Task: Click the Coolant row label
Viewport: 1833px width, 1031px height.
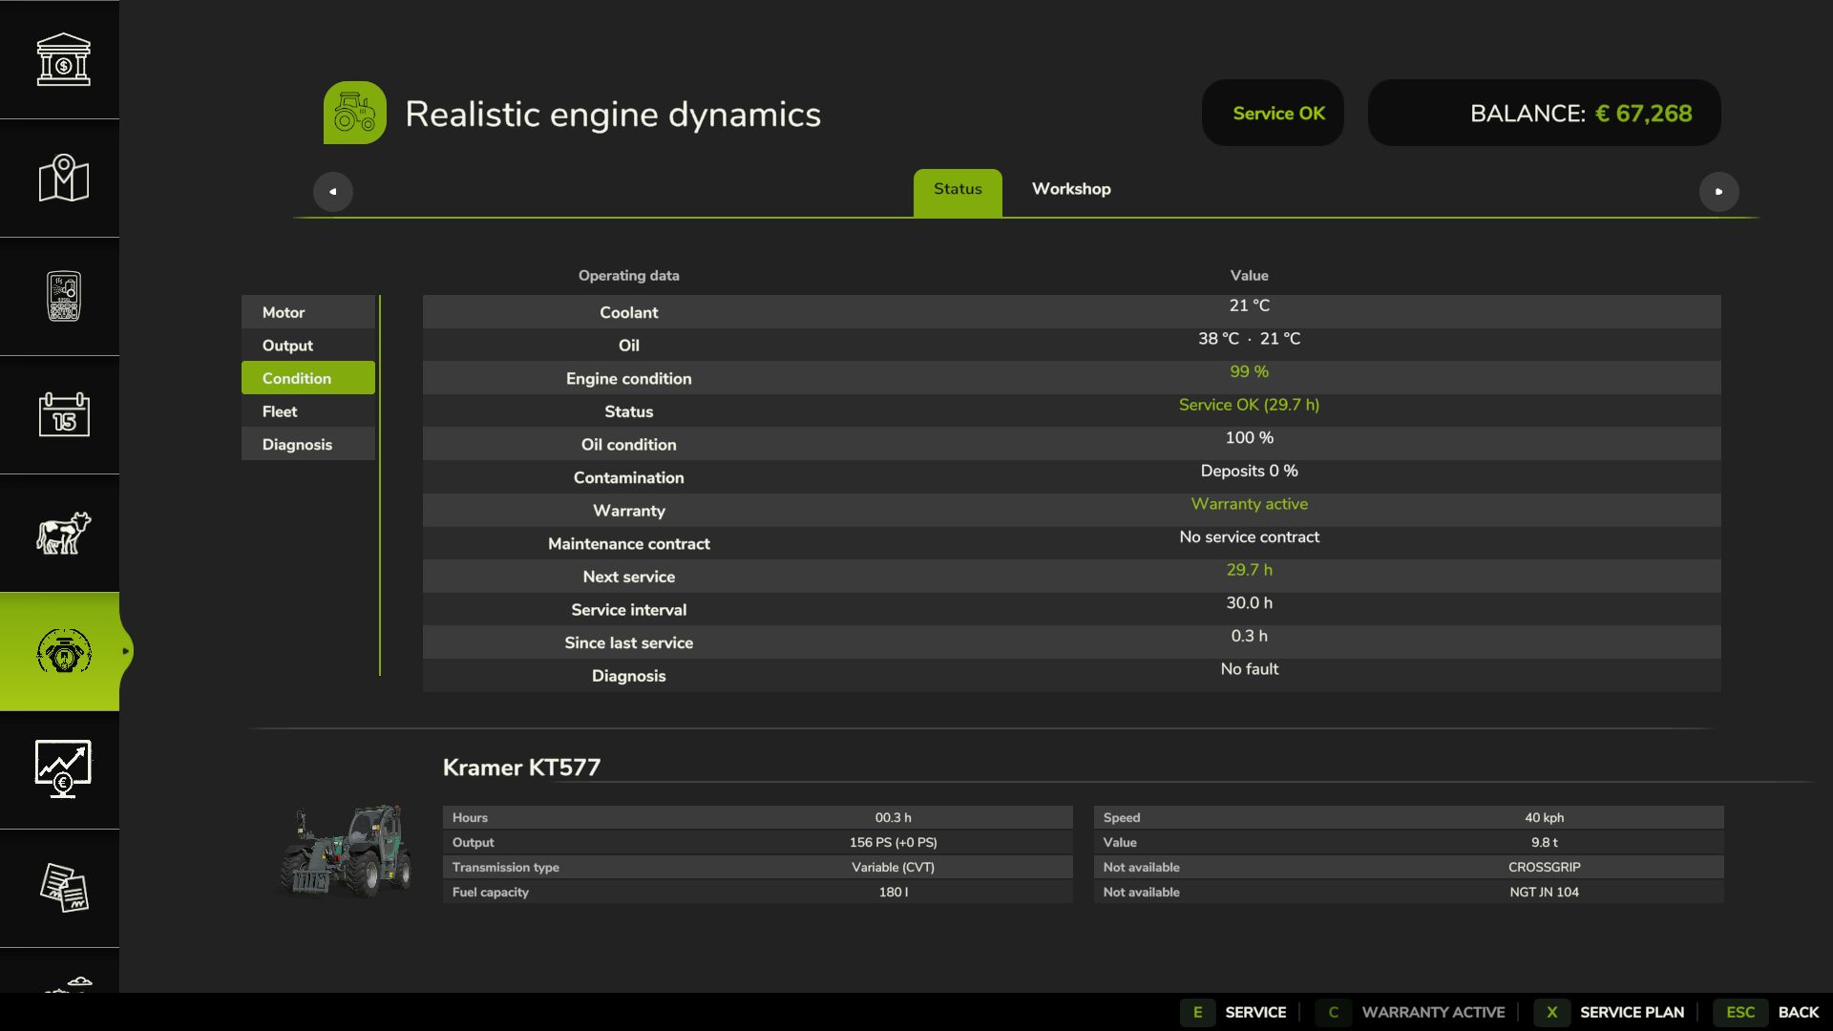Action: point(628,312)
